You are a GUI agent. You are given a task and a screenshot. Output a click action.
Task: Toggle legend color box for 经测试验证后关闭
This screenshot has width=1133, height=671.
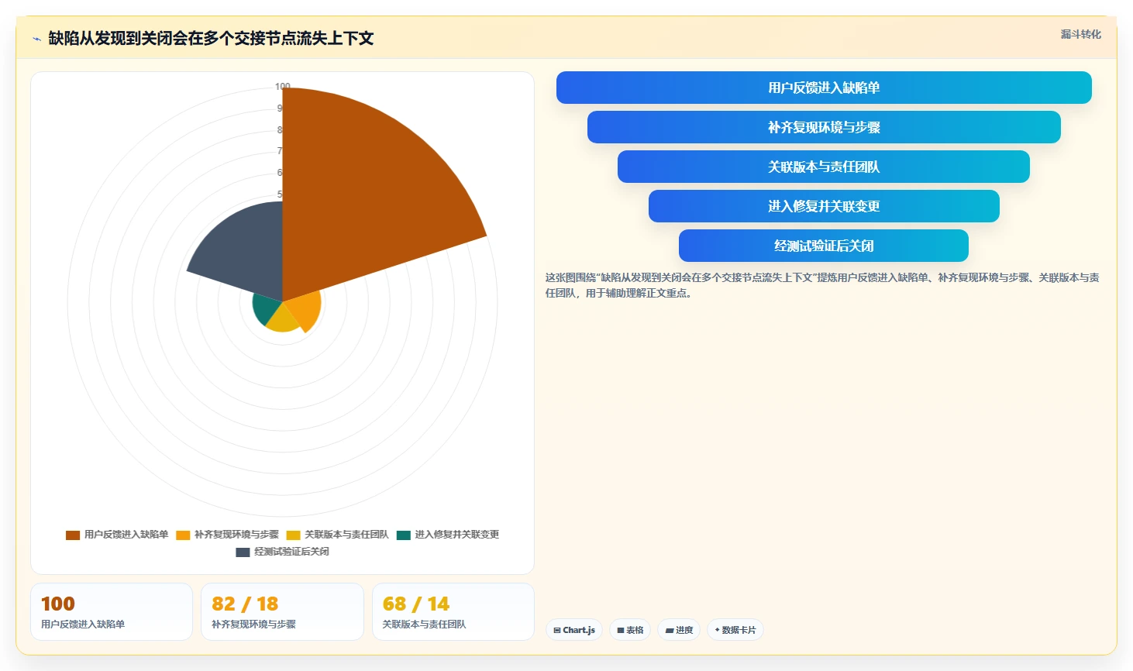click(243, 552)
